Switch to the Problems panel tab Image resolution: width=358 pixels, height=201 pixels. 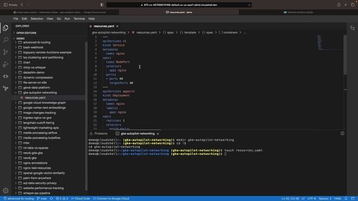tap(98, 133)
